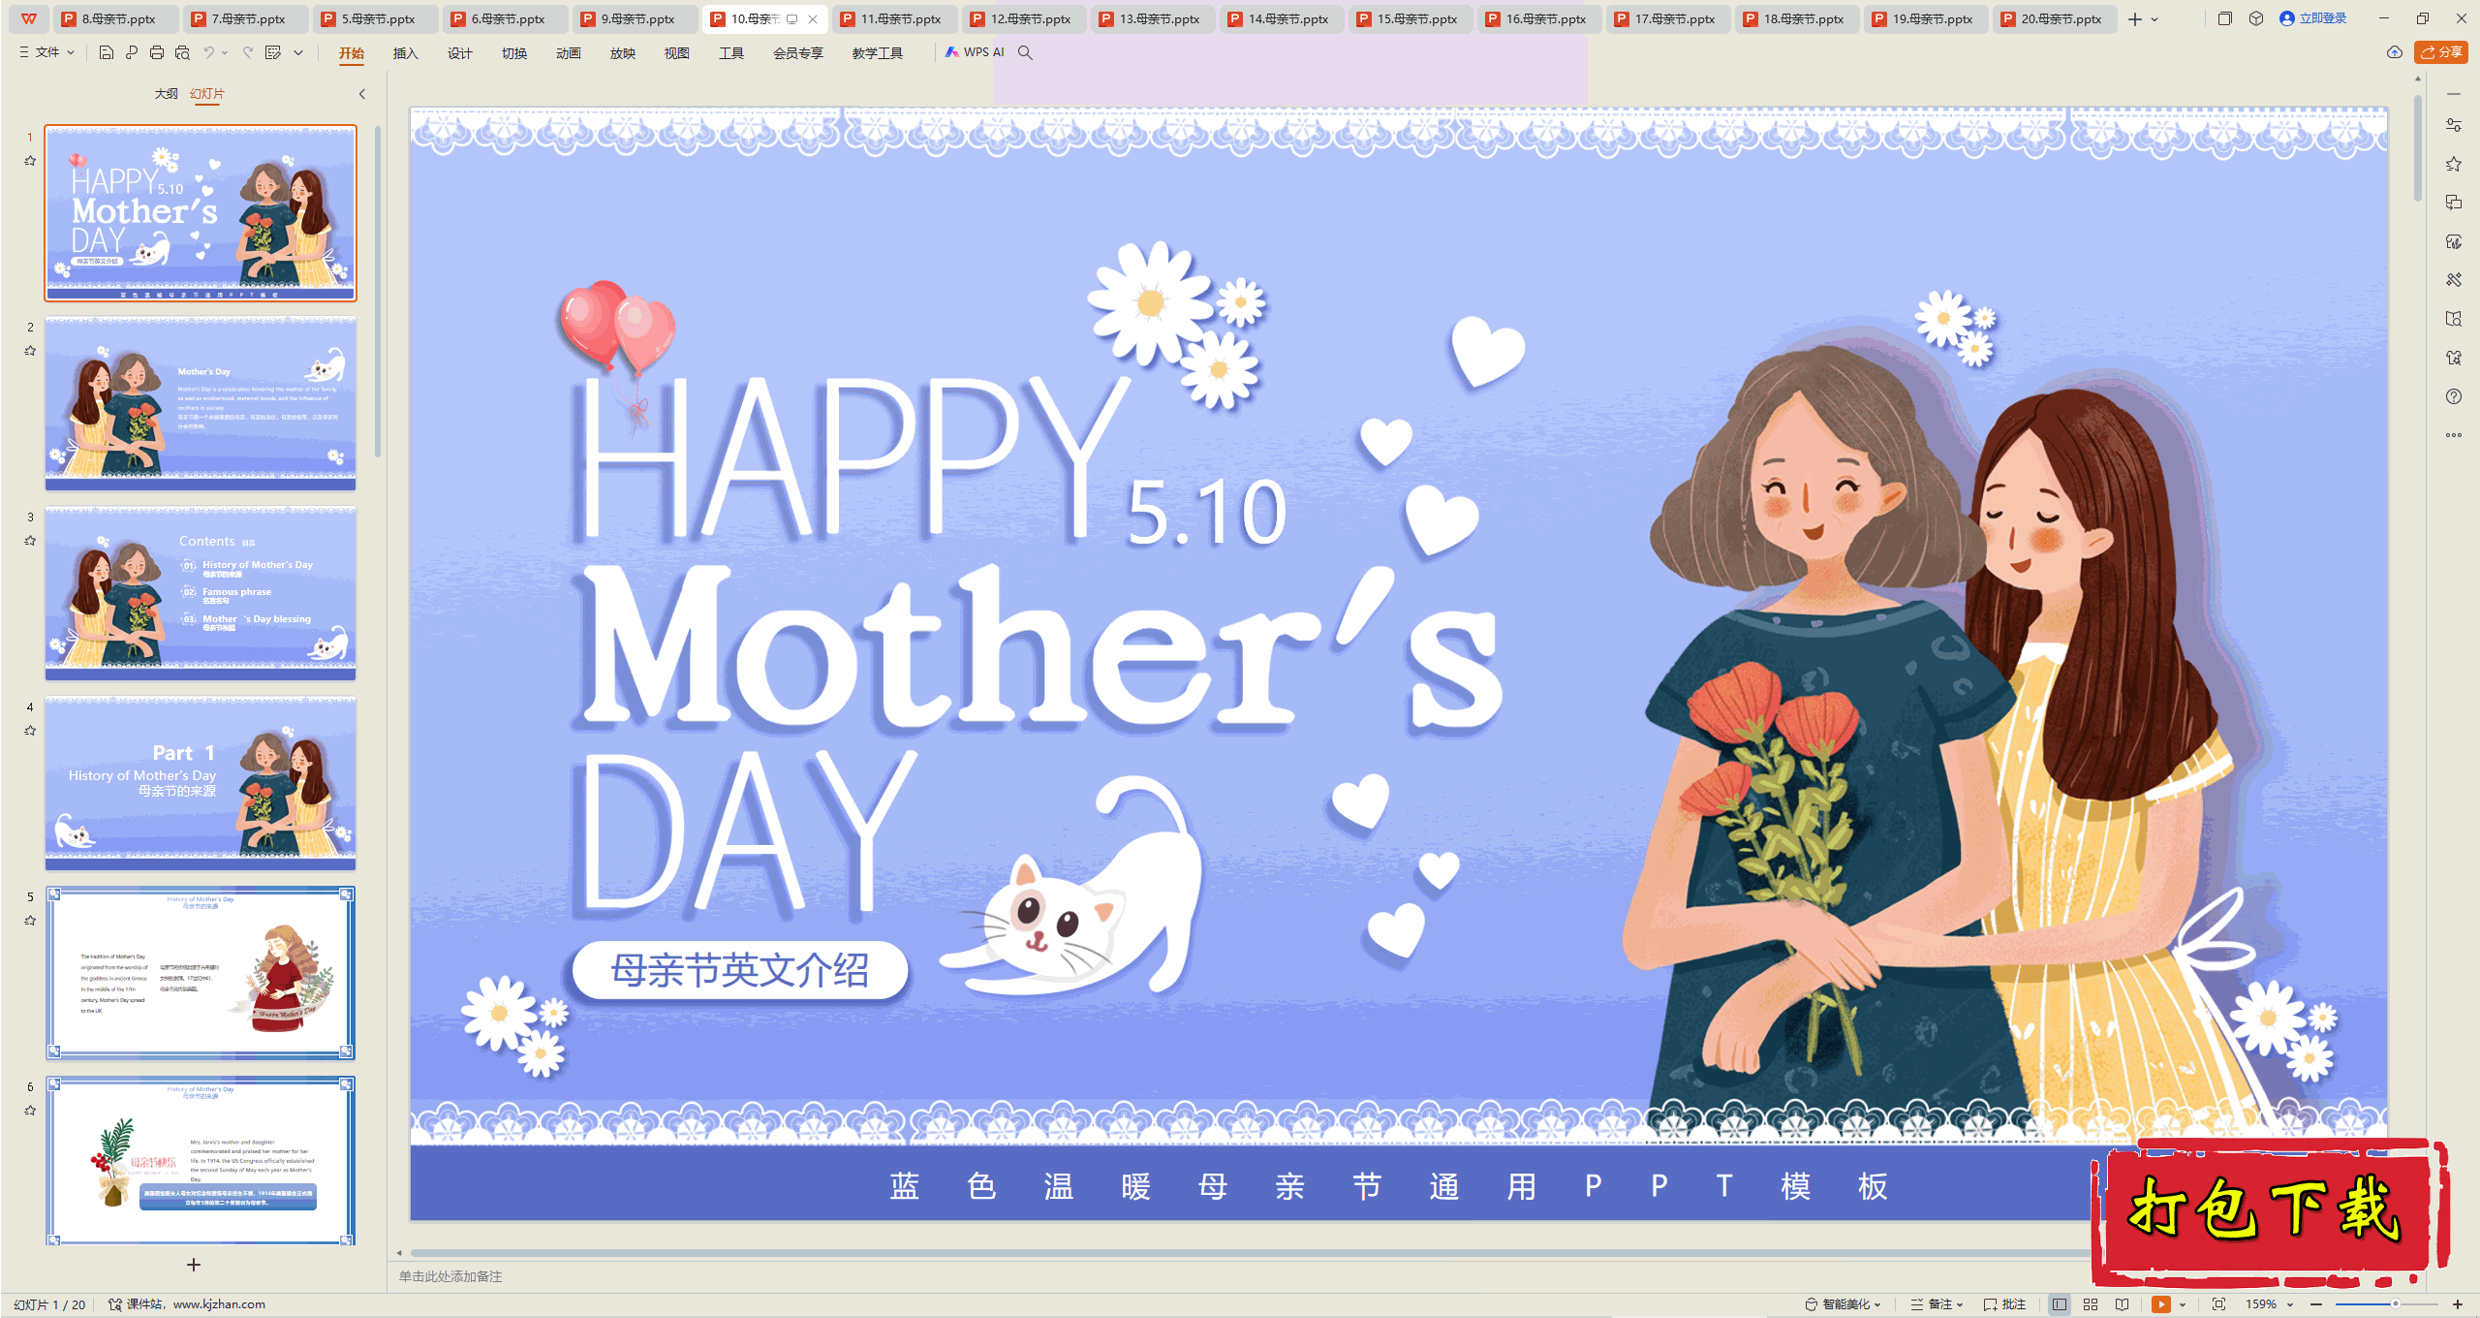Collapse the slide panel with chevron

click(x=362, y=94)
